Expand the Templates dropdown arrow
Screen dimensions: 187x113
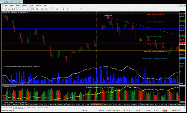click(x=59, y=9)
